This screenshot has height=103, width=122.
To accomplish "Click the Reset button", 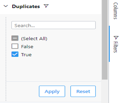I will coord(83,91).
